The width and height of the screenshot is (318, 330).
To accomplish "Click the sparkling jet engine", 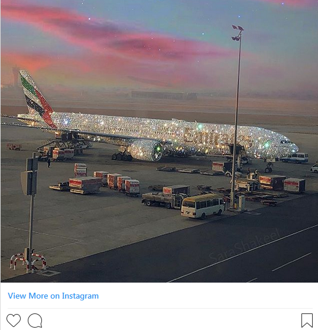I will coord(145,150).
